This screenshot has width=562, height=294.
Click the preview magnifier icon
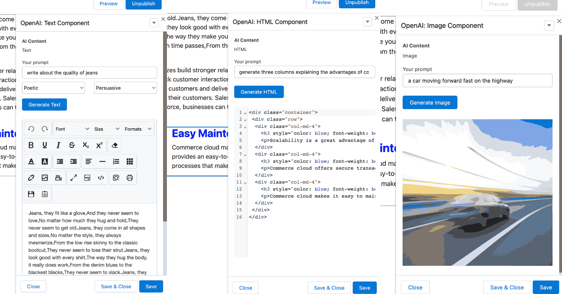tap(116, 178)
